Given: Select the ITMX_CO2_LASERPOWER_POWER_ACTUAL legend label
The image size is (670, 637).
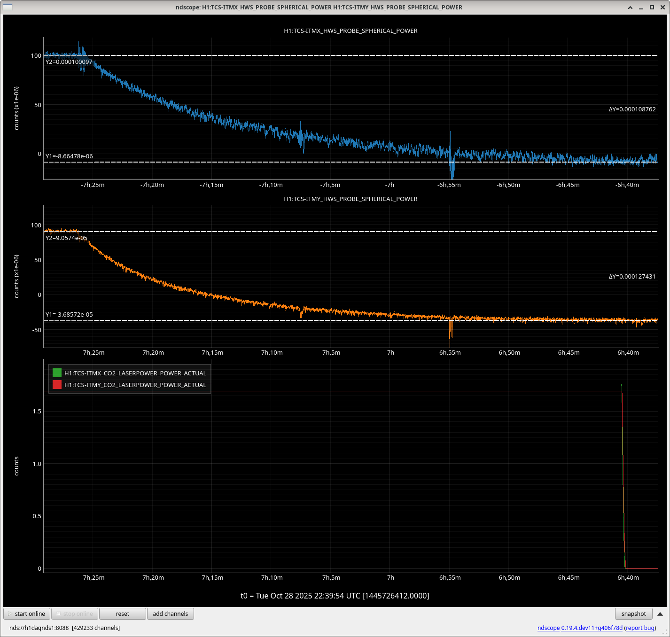Looking at the screenshot, I should click(x=135, y=373).
